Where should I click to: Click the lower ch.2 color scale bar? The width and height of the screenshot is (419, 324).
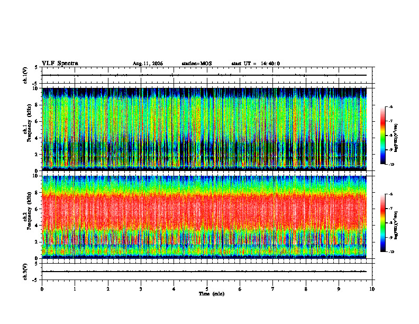pos(382,223)
